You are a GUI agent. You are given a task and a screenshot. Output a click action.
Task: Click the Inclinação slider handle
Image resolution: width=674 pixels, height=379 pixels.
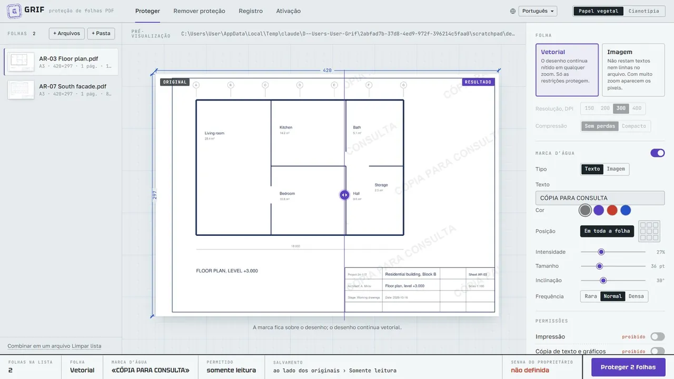(603, 281)
